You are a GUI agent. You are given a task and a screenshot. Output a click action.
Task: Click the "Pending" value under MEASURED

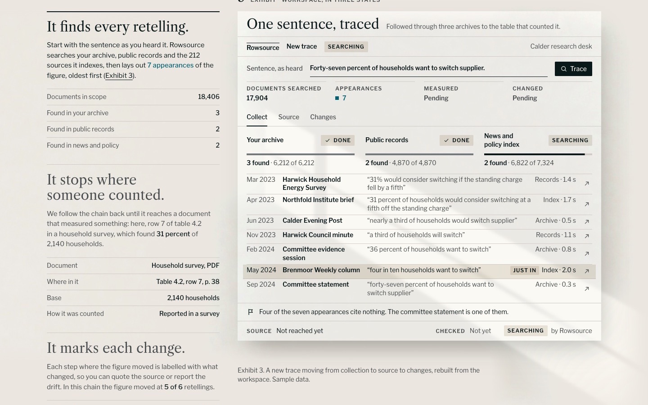point(436,98)
